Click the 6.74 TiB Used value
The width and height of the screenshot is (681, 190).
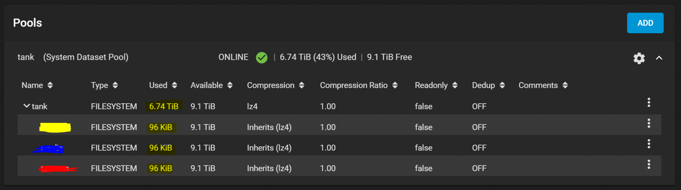[x=164, y=106]
